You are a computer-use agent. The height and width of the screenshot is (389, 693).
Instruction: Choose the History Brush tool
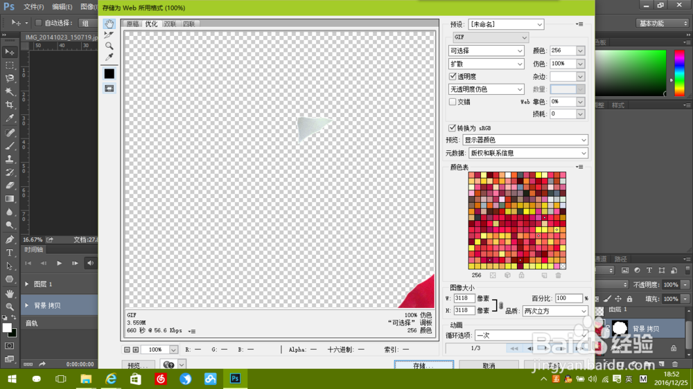tap(9, 172)
